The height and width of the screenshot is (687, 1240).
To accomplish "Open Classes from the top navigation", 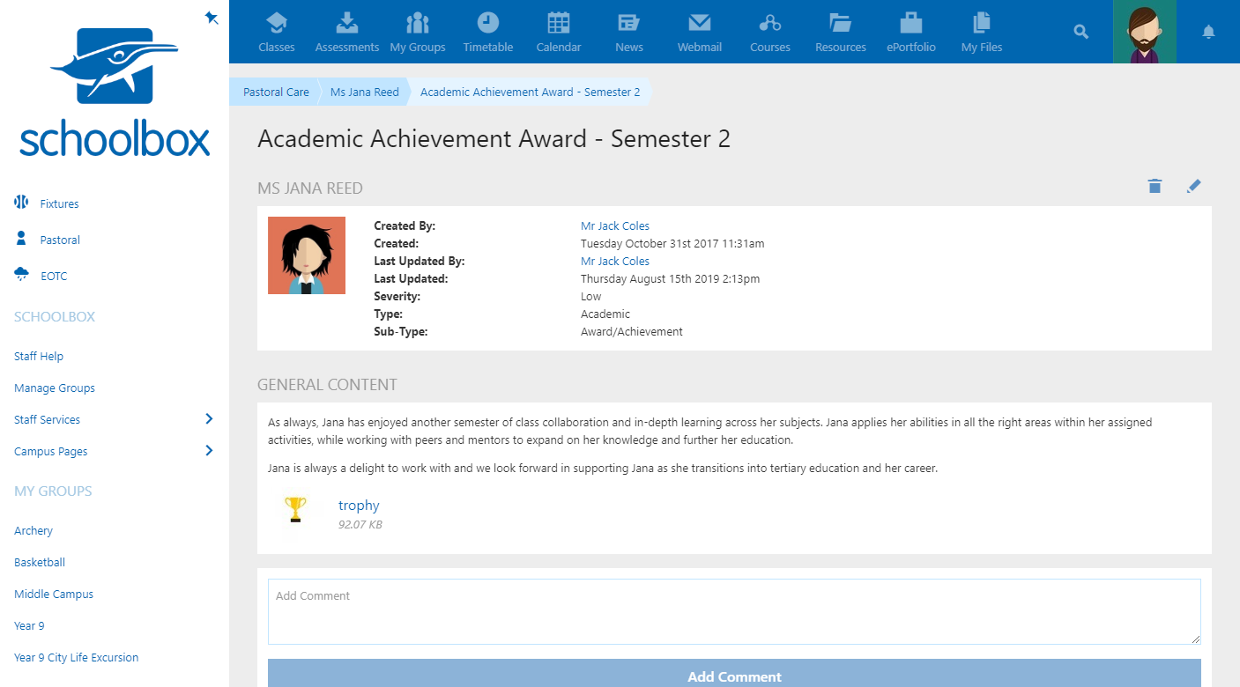I will point(277,32).
